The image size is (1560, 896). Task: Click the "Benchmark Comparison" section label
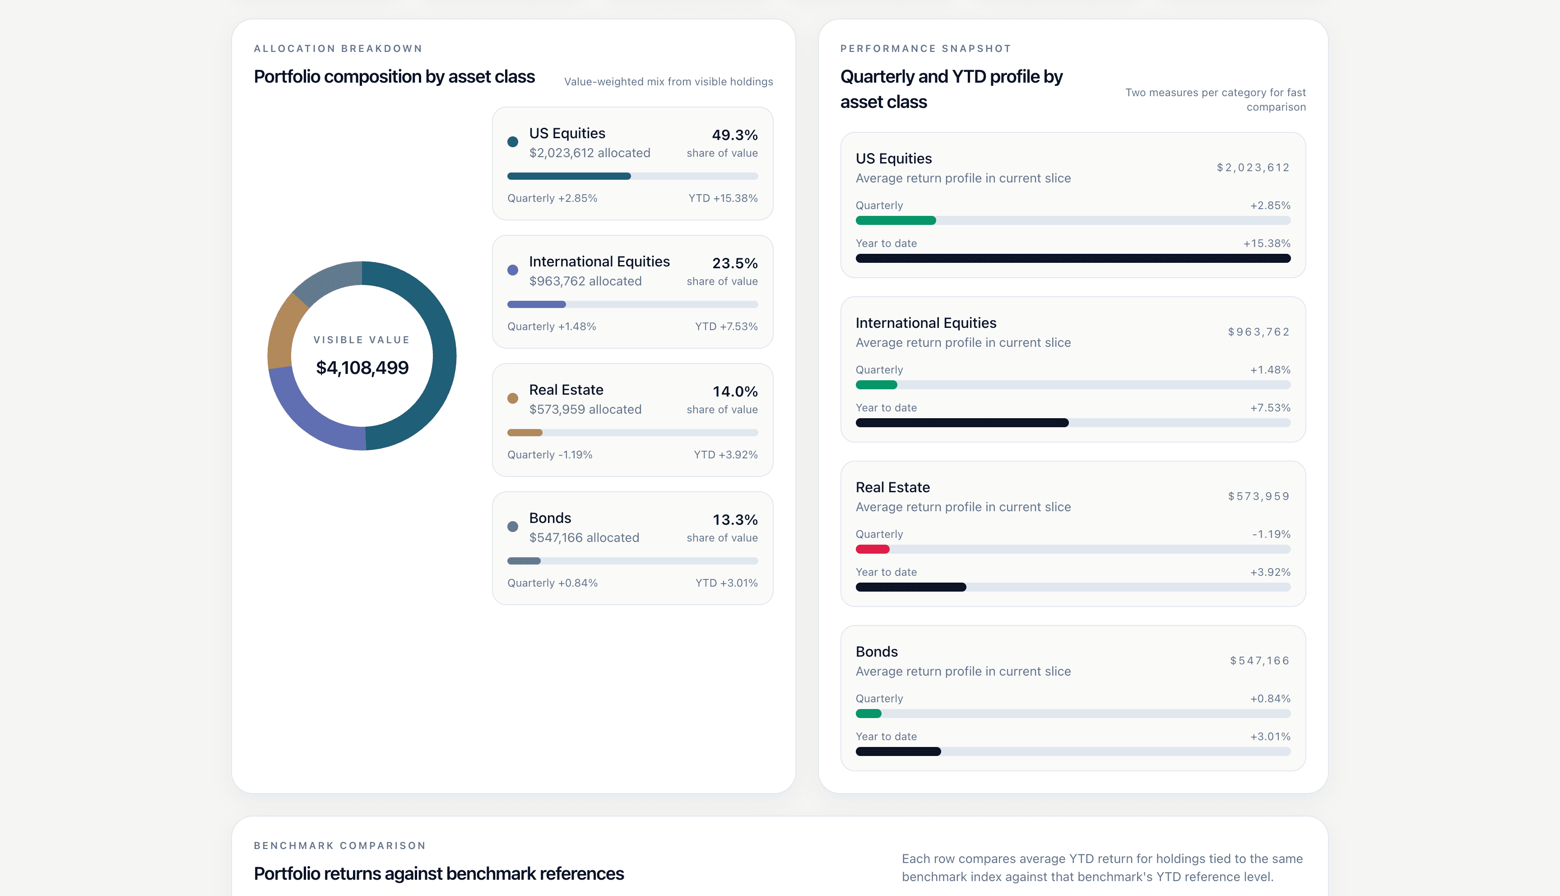[x=339, y=845]
